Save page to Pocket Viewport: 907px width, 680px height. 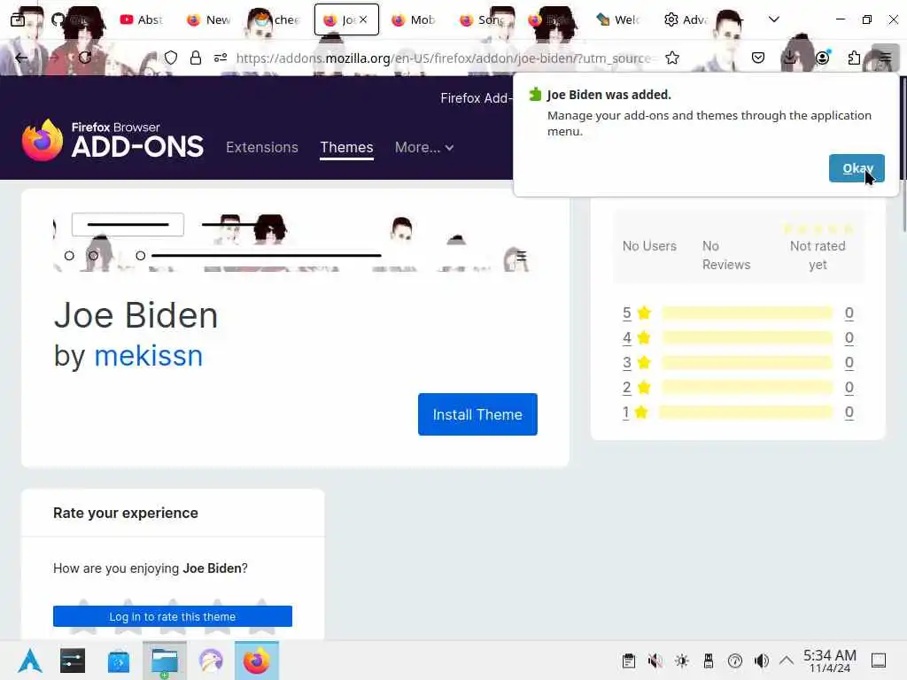(758, 58)
